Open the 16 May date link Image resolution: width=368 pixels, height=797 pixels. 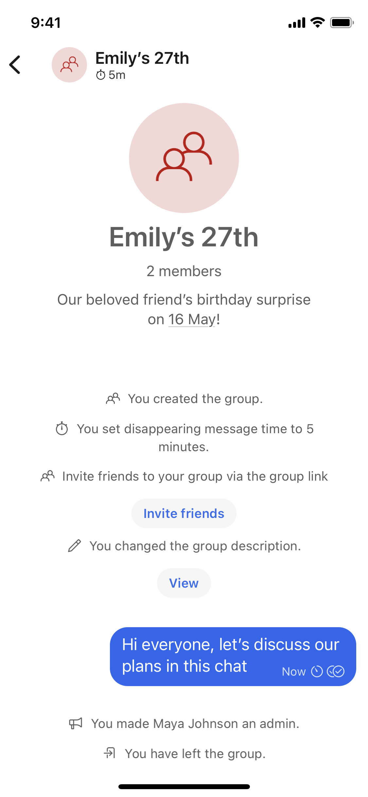(x=192, y=319)
